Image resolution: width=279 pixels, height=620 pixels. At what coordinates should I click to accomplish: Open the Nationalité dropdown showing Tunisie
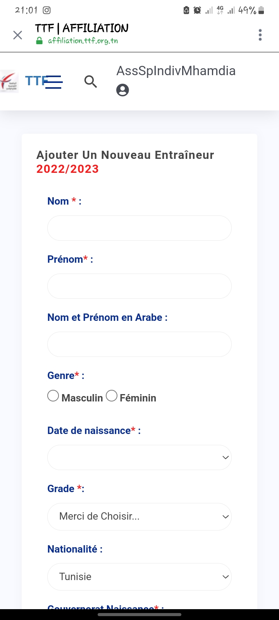pos(139,577)
